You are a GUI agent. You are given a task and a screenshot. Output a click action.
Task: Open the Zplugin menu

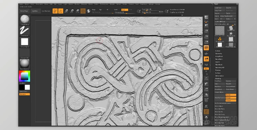coord(151,4)
